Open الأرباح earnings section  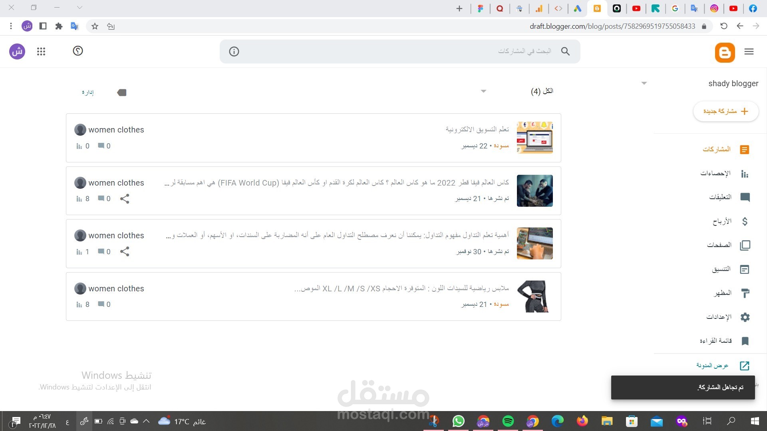point(731,221)
